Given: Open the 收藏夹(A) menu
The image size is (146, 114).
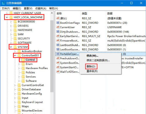Looking at the screenshot, I should click(x=41, y=8).
